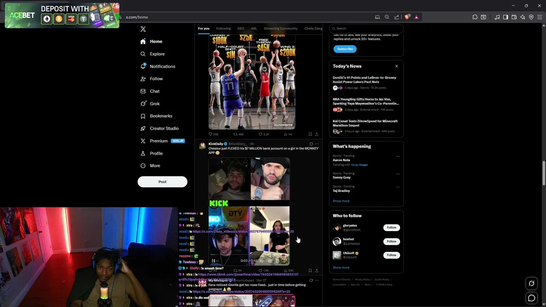The height and width of the screenshot is (307, 546).
Task: Reply to basketball post with 832 replies
Action: [x=213, y=134]
